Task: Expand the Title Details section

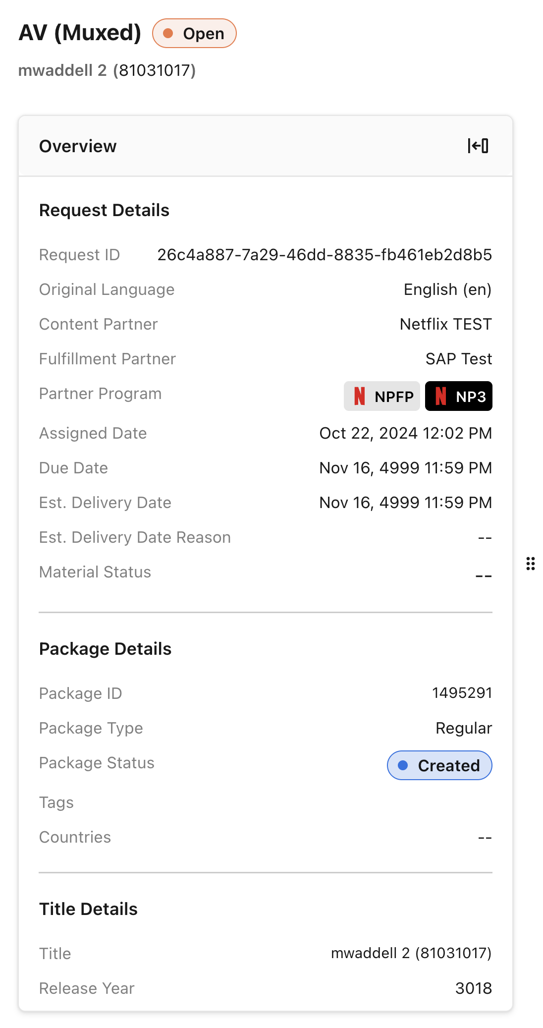Action: tap(88, 909)
